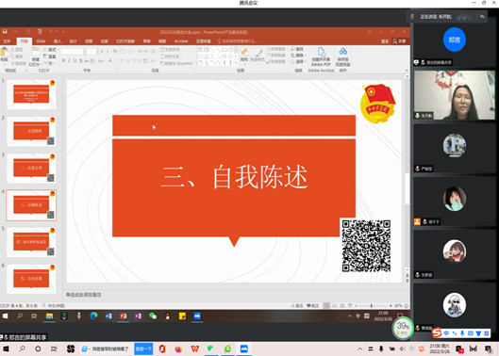Click the reply arrow beside speaker banner
499x356 pixels.
[x=482, y=17]
